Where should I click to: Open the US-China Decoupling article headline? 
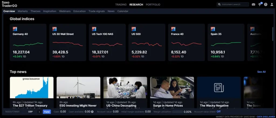(x=121, y=106)
